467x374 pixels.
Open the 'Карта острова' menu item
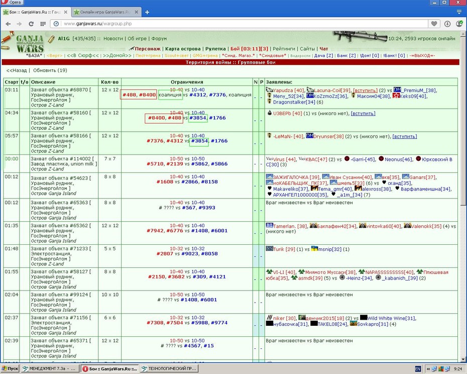pyautogui.click(x=183, y=49)
